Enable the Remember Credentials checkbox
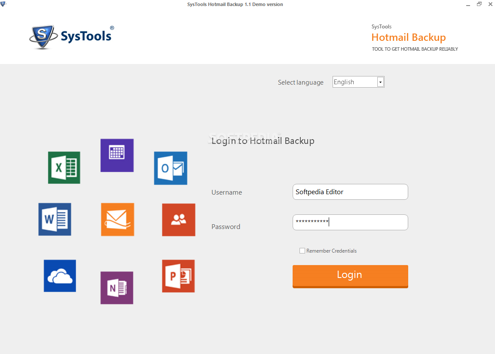 (302, 250)
